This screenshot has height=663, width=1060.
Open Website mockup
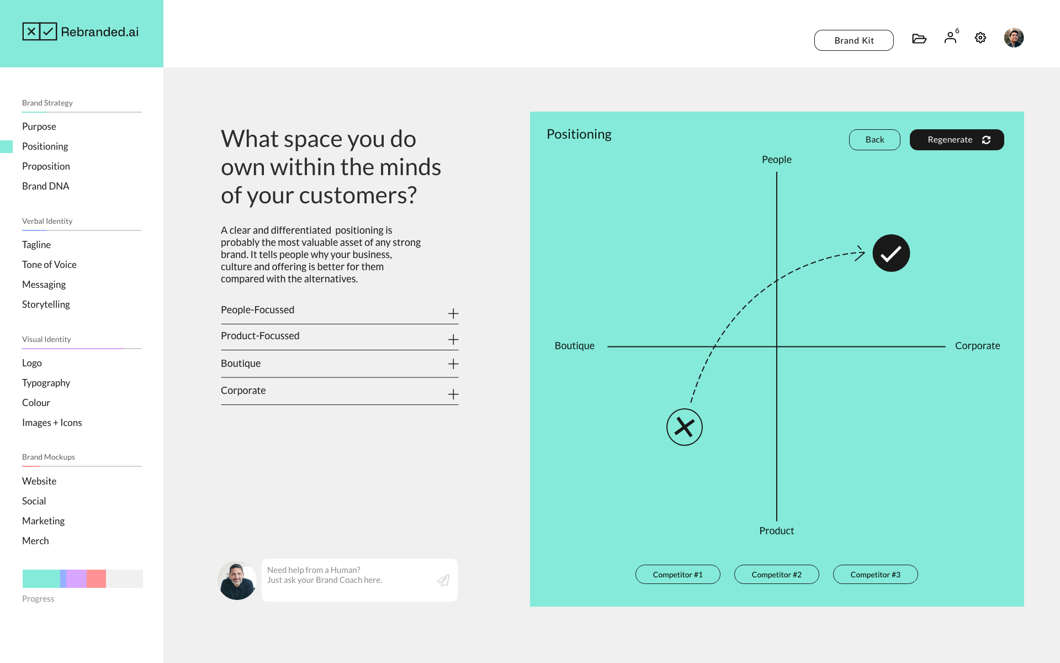(x=39, y=481)
